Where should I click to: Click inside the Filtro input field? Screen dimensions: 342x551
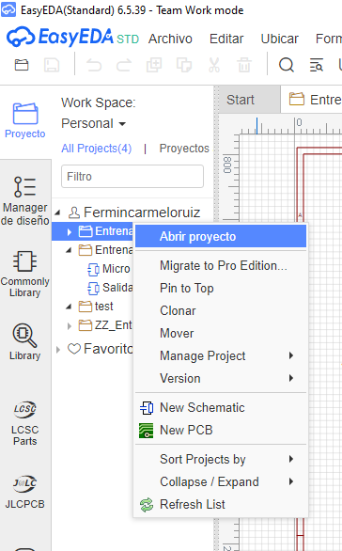click(132, 177)
